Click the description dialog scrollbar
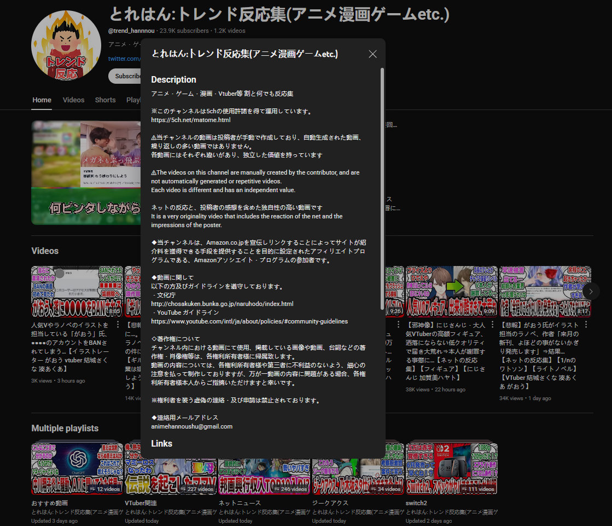 (382, 189)
